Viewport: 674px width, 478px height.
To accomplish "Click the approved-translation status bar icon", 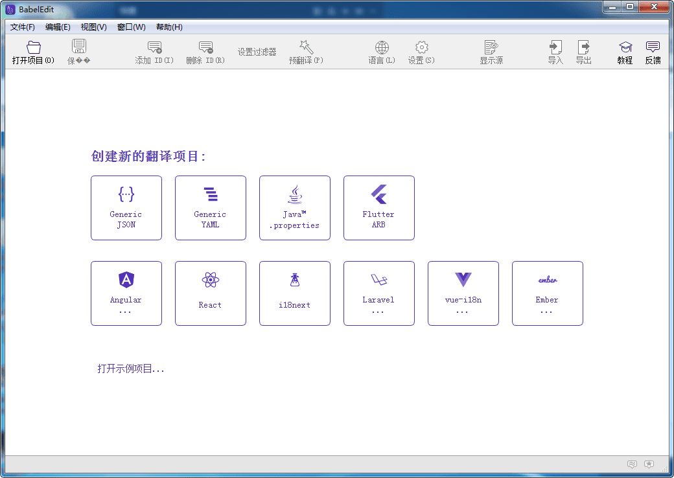I will point(632,464).
